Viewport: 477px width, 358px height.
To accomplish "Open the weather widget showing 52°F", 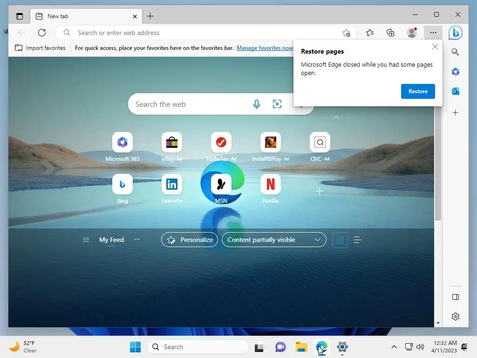I will 23,347.
